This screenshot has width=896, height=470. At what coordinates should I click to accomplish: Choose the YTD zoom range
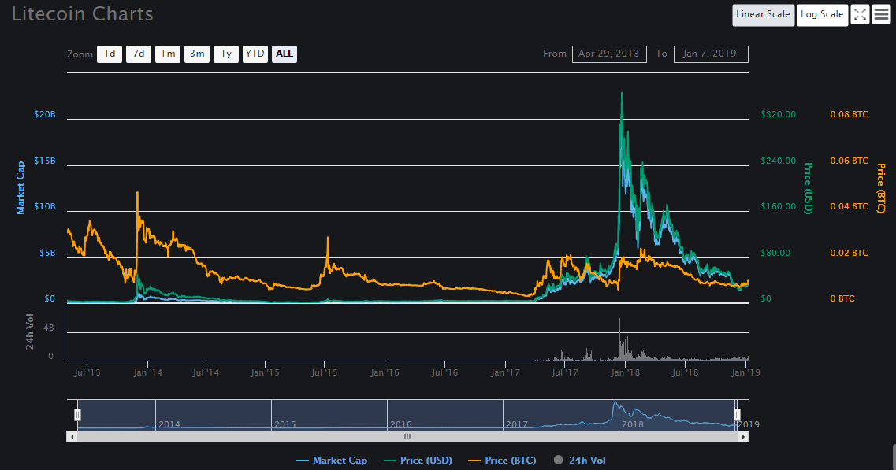pyautogui.click(x=255, y=54)
